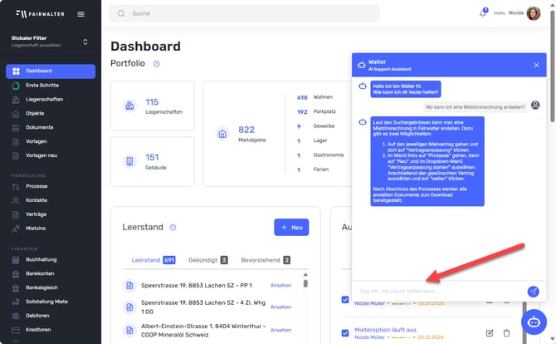Screen dimensions: 556x344
Task: Click the send message icon in the chat
Action: click(533, 292)
